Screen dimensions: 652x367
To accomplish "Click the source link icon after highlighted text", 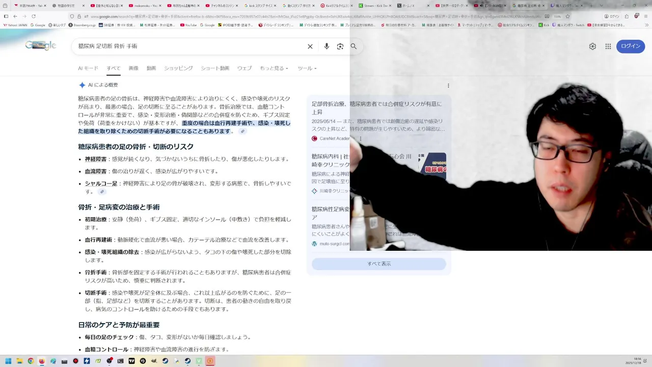I will [x=242, y=132].
